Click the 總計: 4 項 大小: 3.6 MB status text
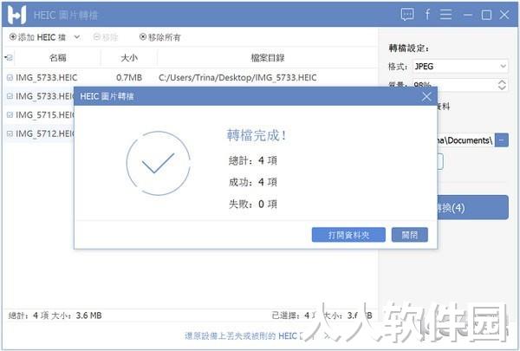Image resolution: width=520 pixels, height=351 pixels. tap(55, 315)
